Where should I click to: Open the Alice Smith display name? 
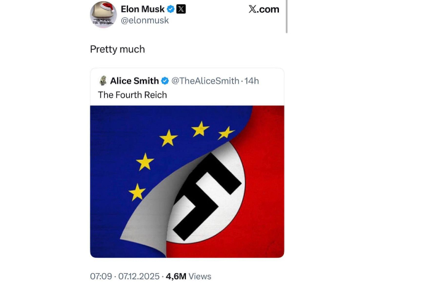(x=134, y=81)
